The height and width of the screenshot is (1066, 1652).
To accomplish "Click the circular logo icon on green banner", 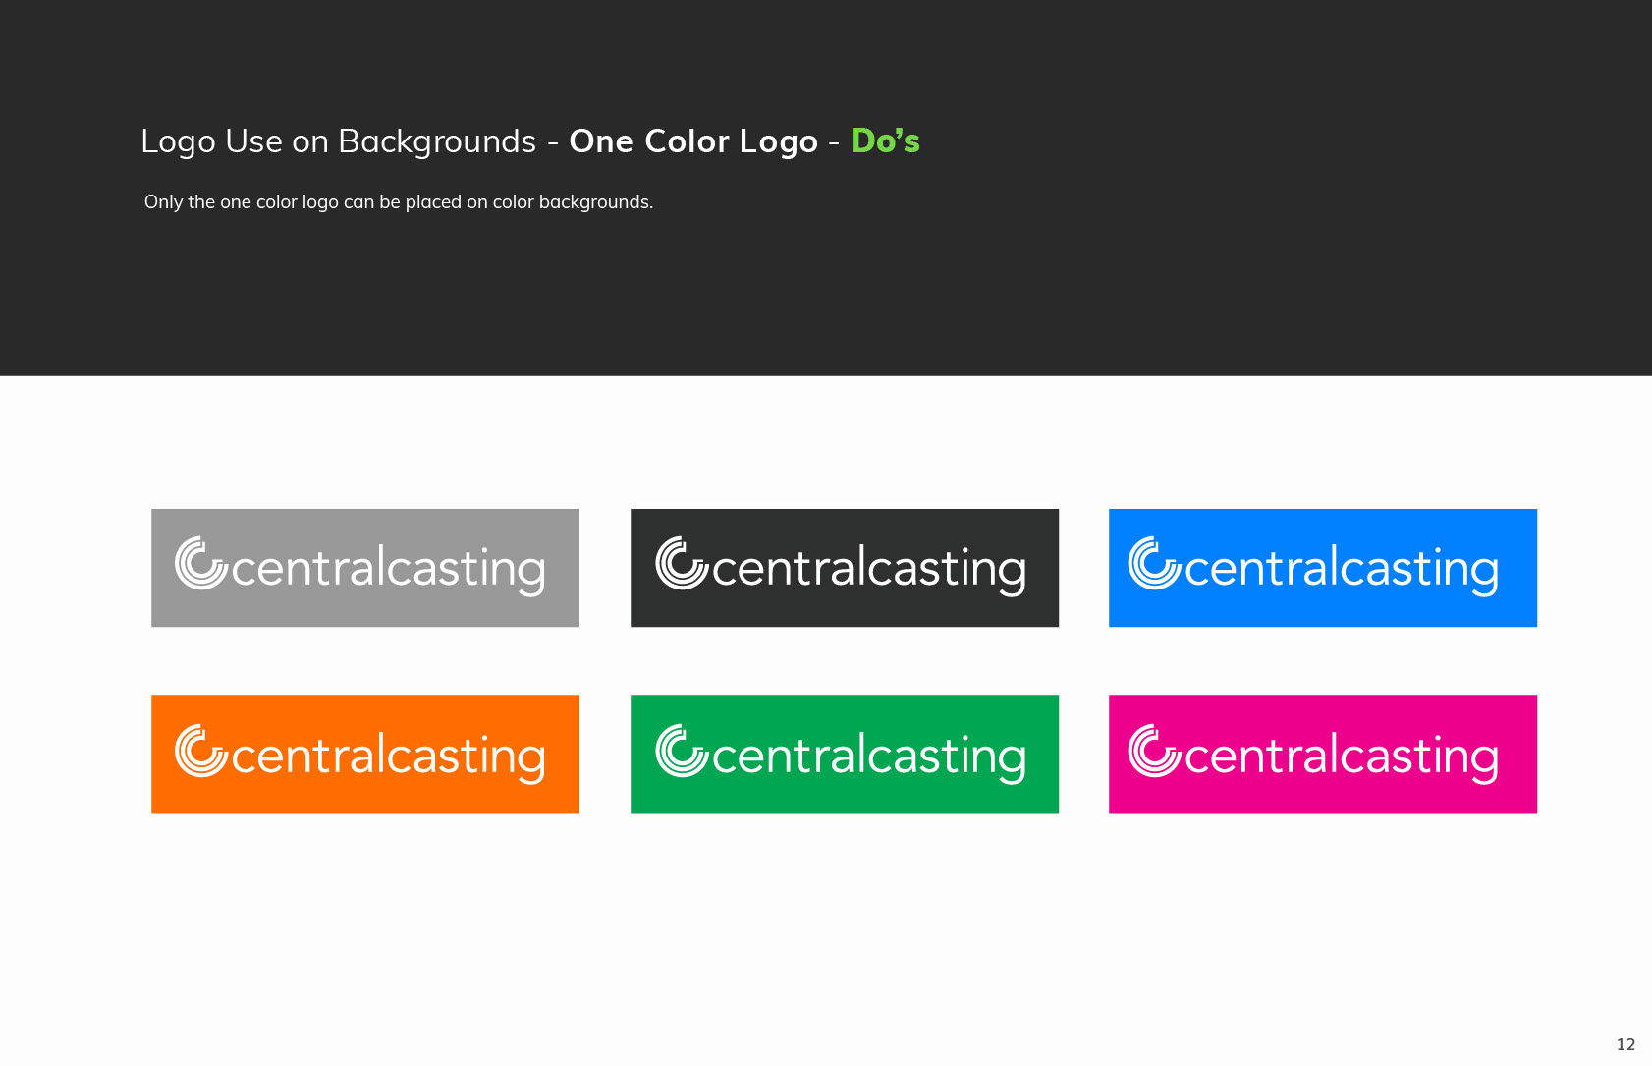I will pyautogui.click(x=682, y=751).
